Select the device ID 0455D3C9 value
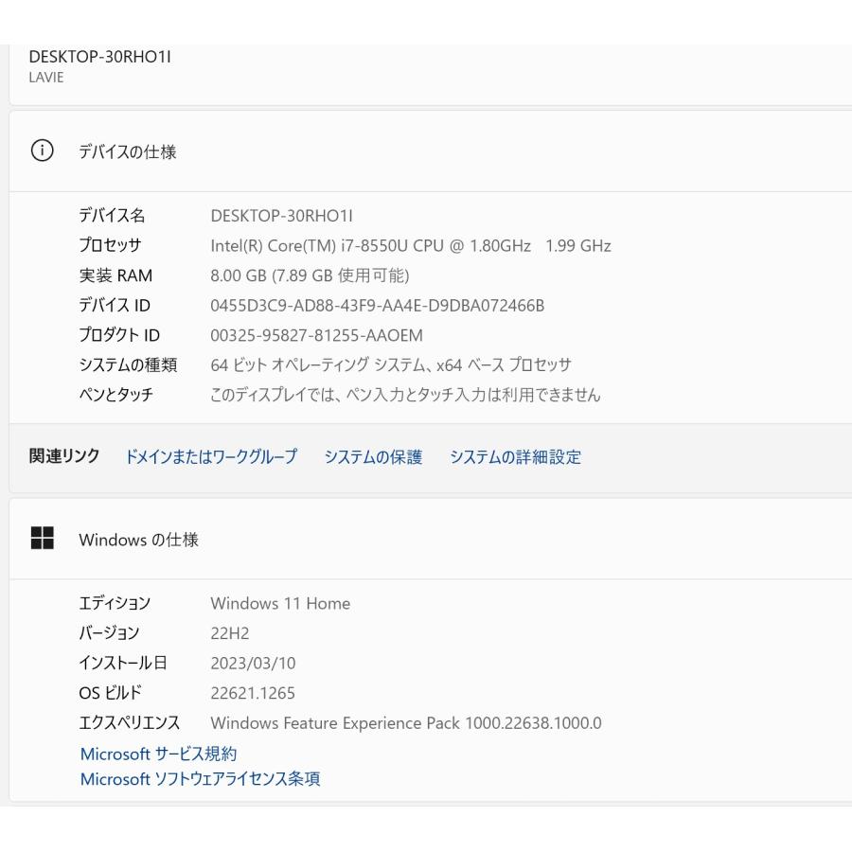The height and width of the screenshot is (852, 852). pos(377,306)
